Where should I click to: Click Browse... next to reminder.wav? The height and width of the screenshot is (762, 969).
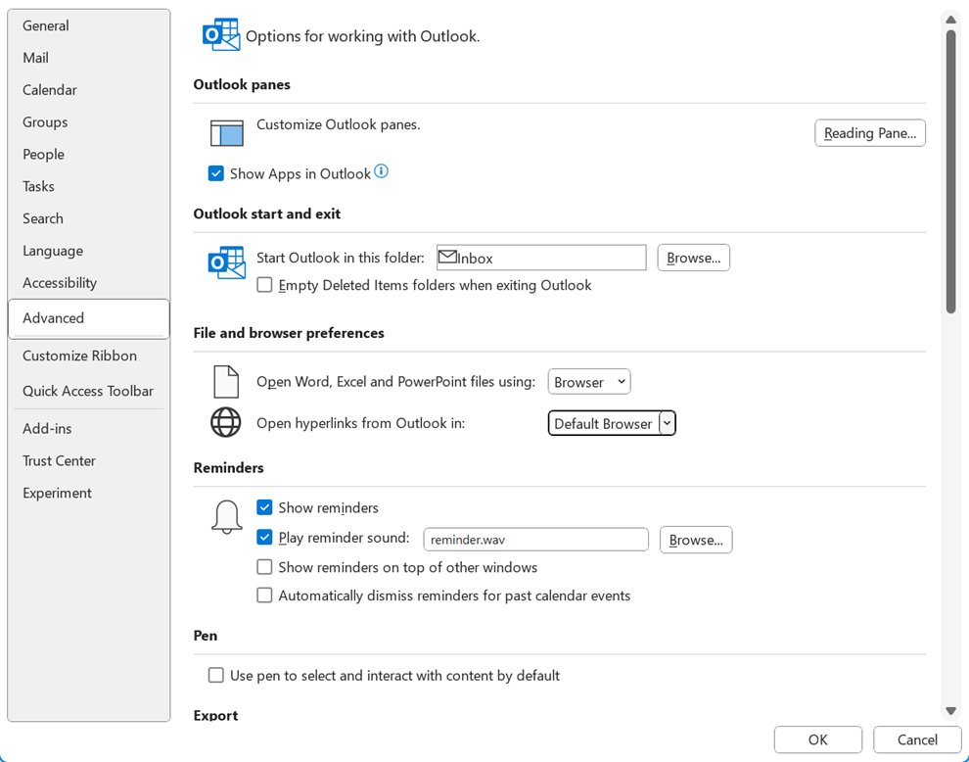(x=696, y=540)
